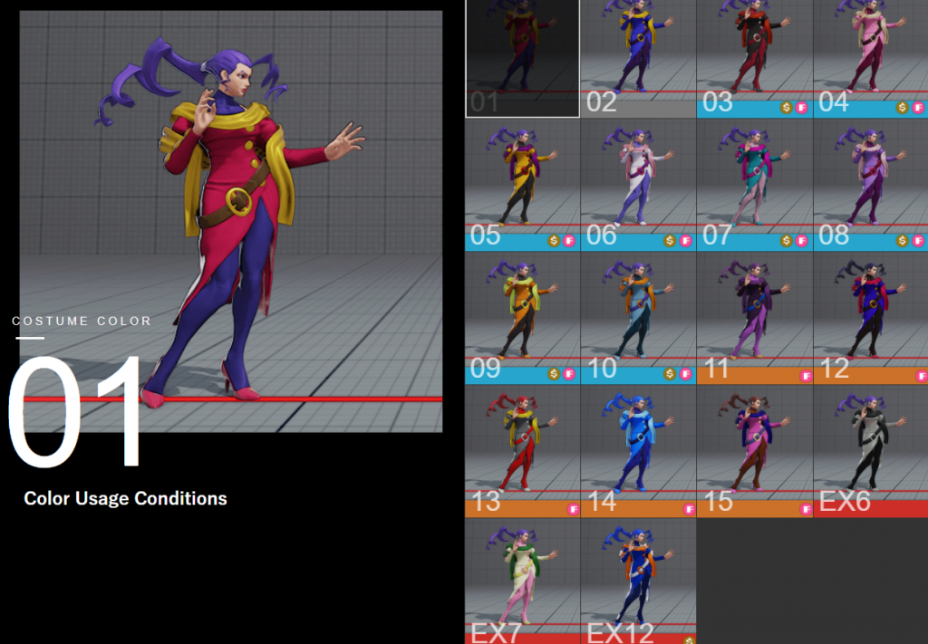Select the yellow costume color 05 thumbnail
Viewport: 928px width, 644px height.
pos(523,185)
